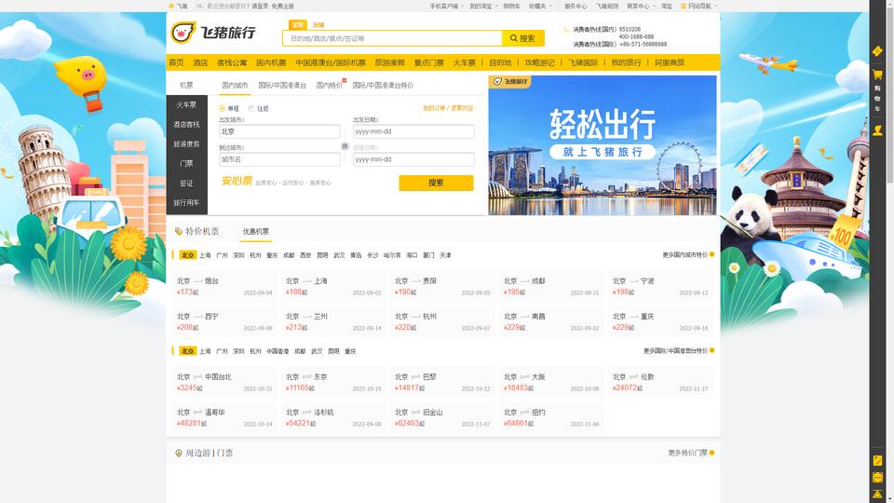Open 签证 in left dark menu
The height and width of the screenshot is (503, 894).
tap(186, 184)
